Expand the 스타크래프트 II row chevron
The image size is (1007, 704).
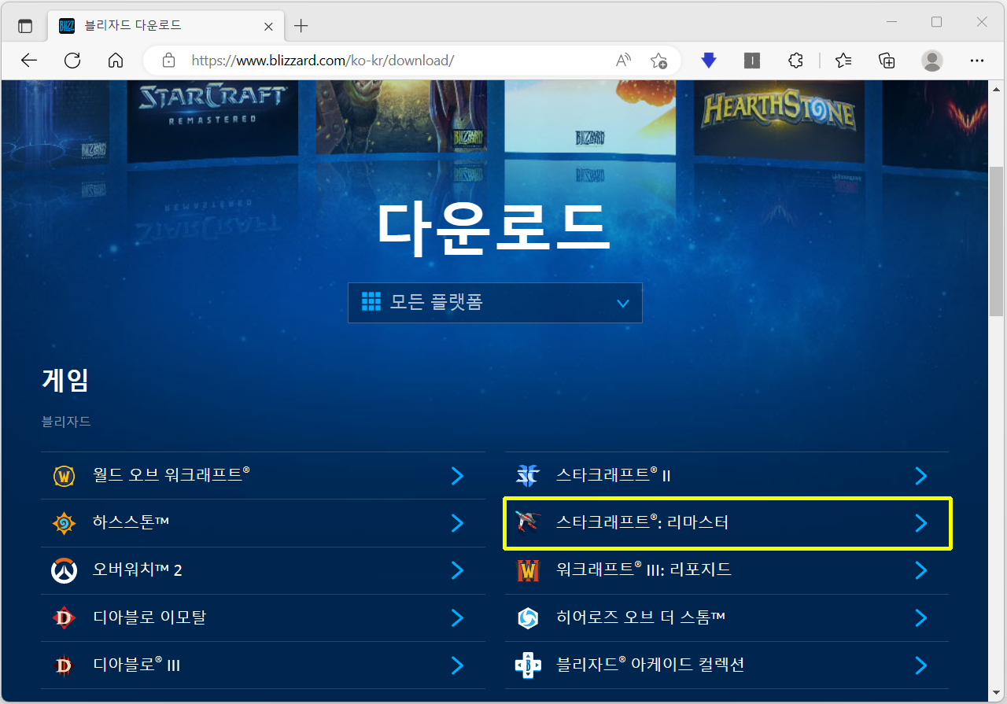pos(921,476)
